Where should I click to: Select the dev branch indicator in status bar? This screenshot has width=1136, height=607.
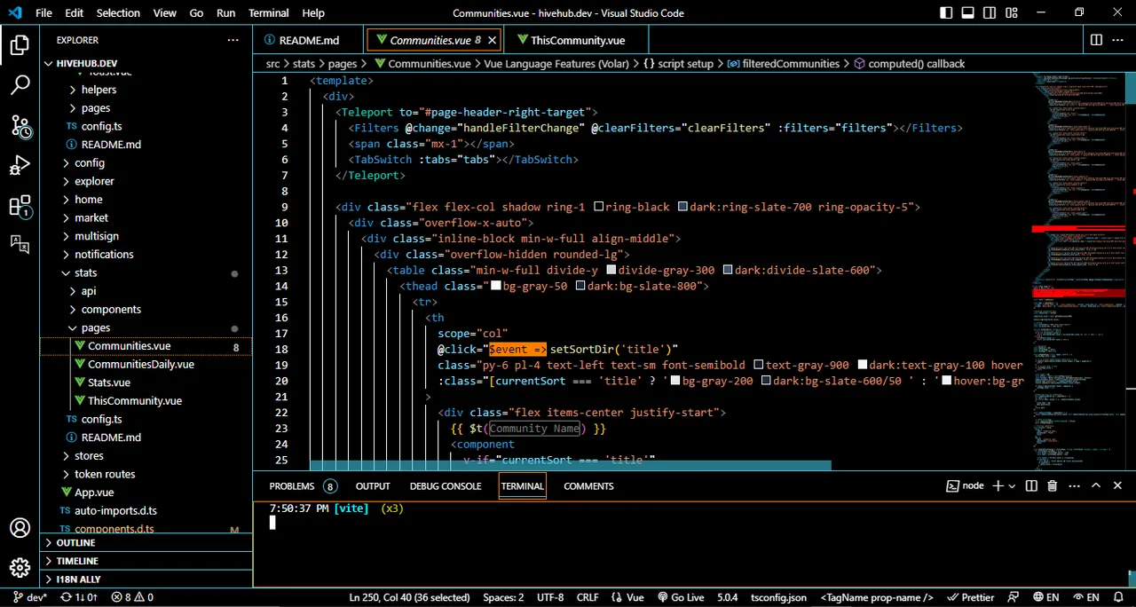coord(30,597)
